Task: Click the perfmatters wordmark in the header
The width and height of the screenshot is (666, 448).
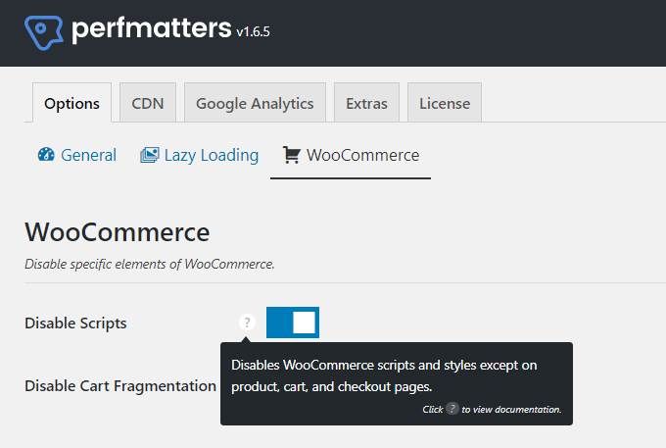Action: point(151,28)
